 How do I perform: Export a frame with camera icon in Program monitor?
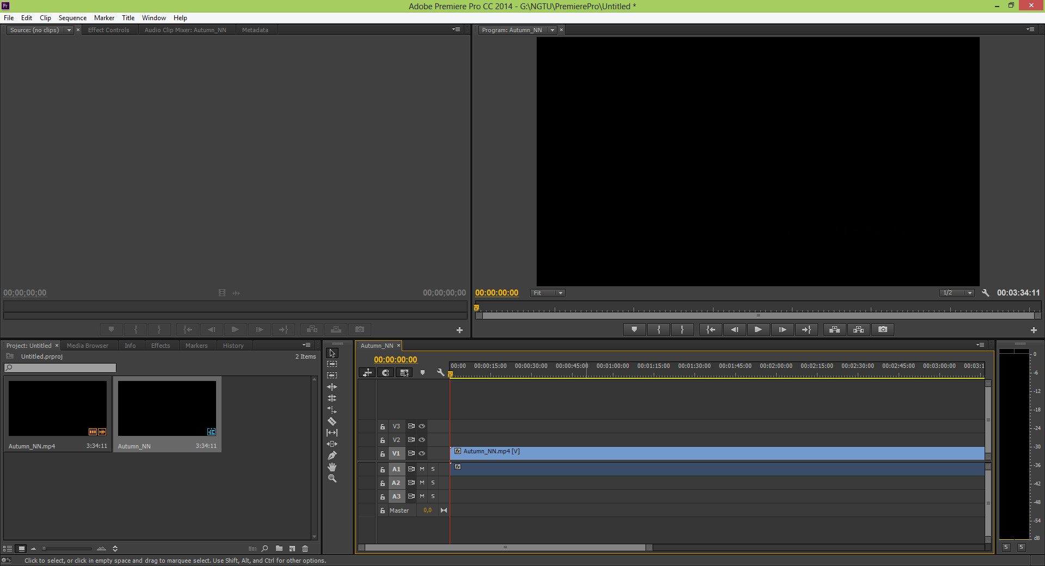point(883,329)
